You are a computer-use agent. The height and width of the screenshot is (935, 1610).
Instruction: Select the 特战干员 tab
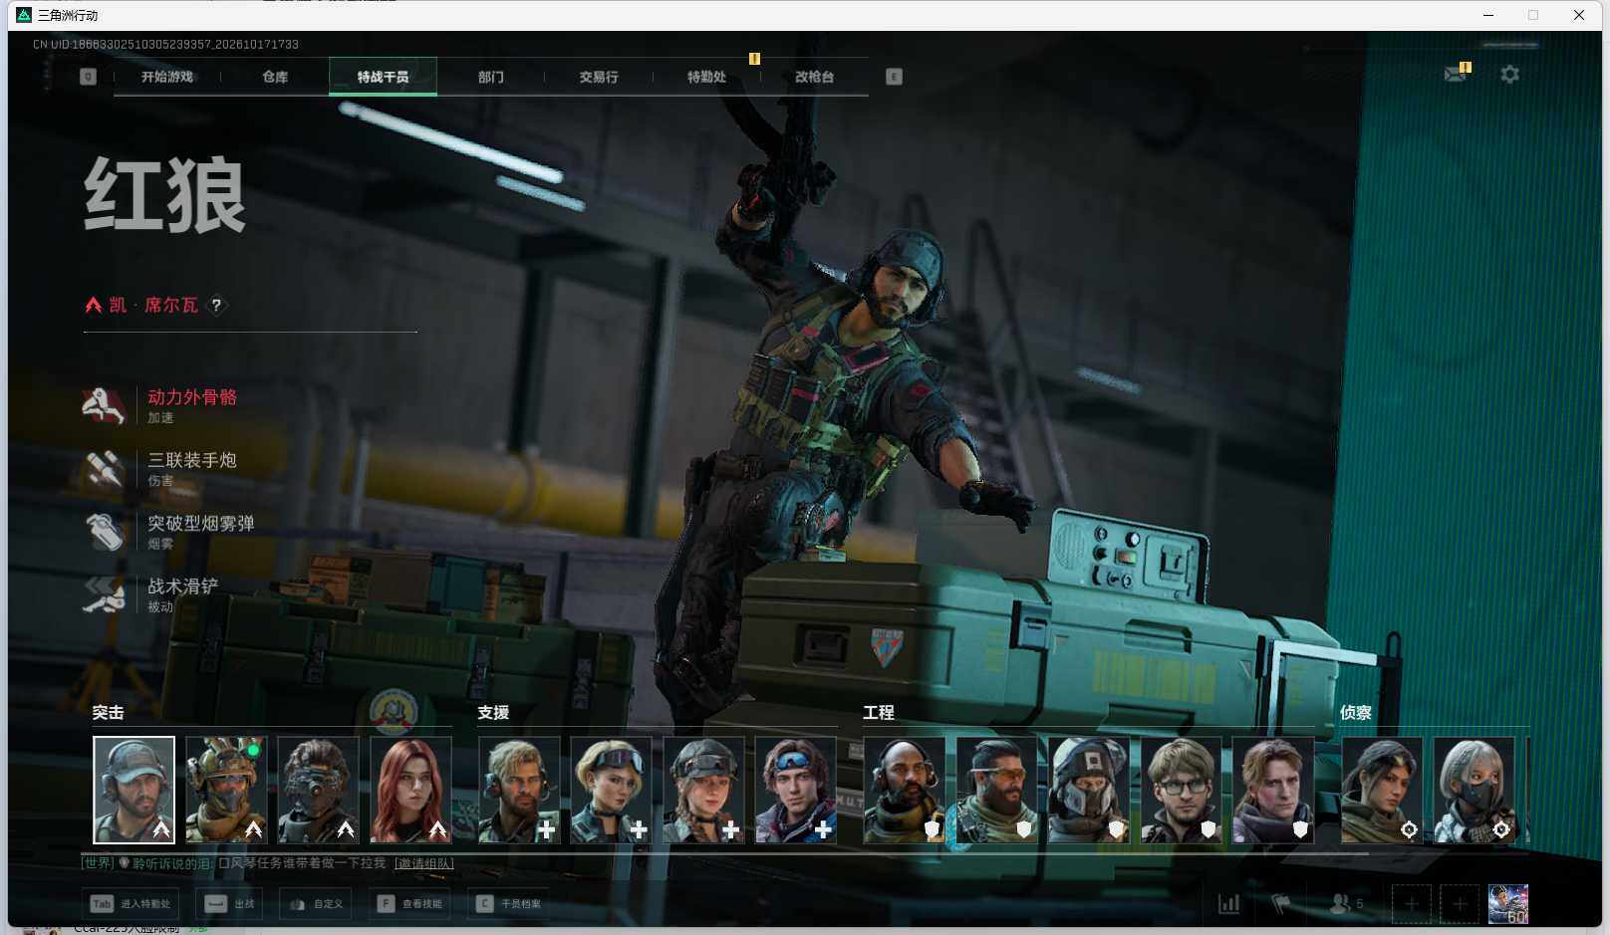click(x=383, y=77)
